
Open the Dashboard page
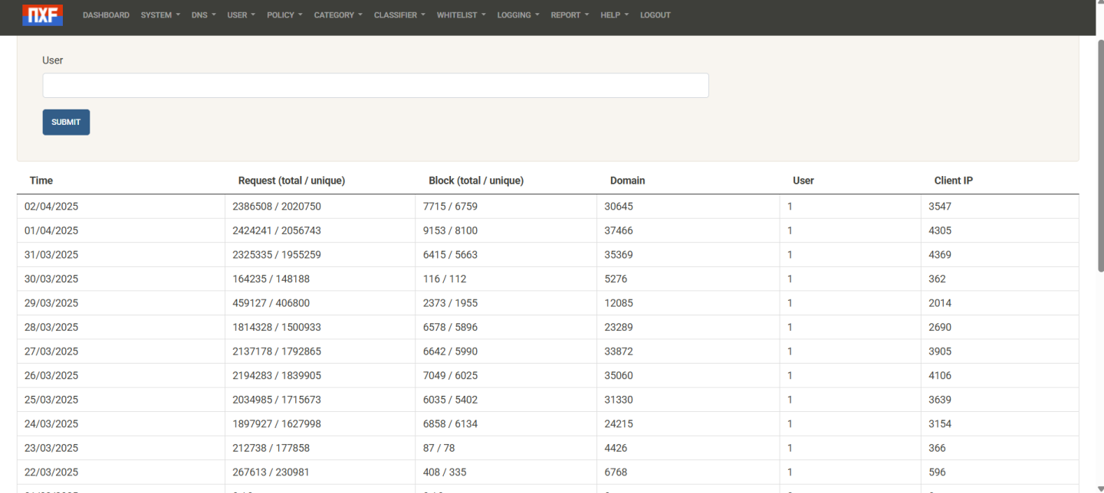(106, 15)
